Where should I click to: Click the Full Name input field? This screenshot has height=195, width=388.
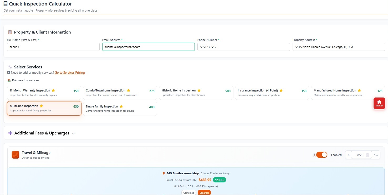(x=53, y=47)
